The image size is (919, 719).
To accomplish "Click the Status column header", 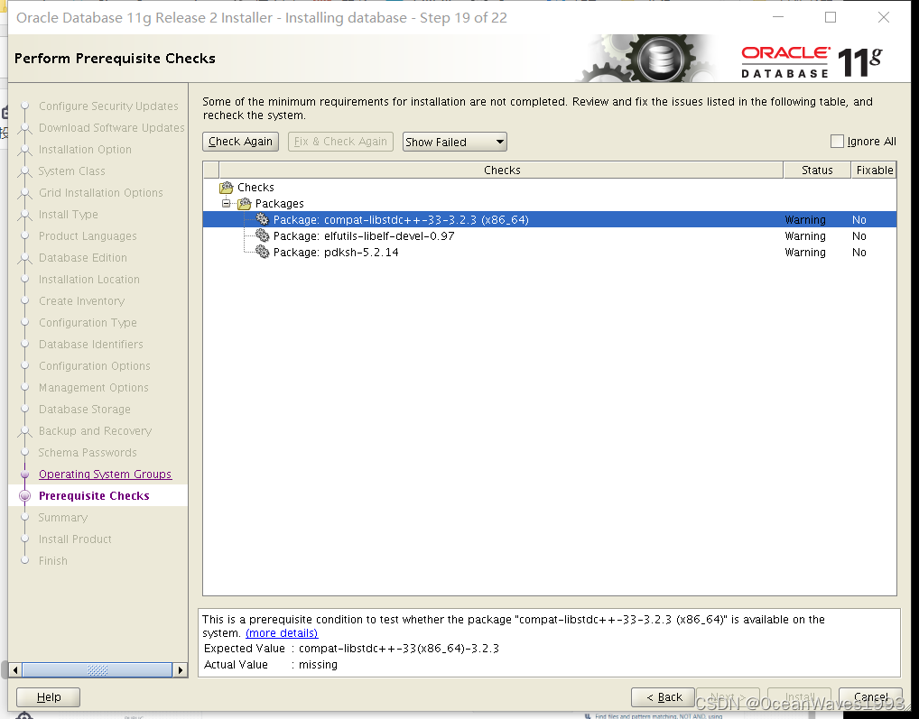I will tap(817, 170).
